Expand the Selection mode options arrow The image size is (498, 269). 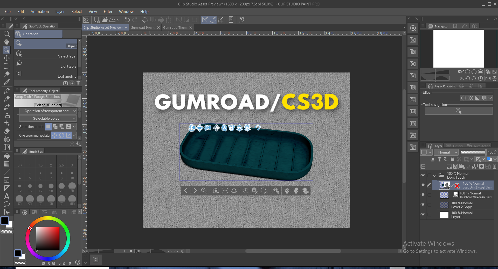pos(74,127)
